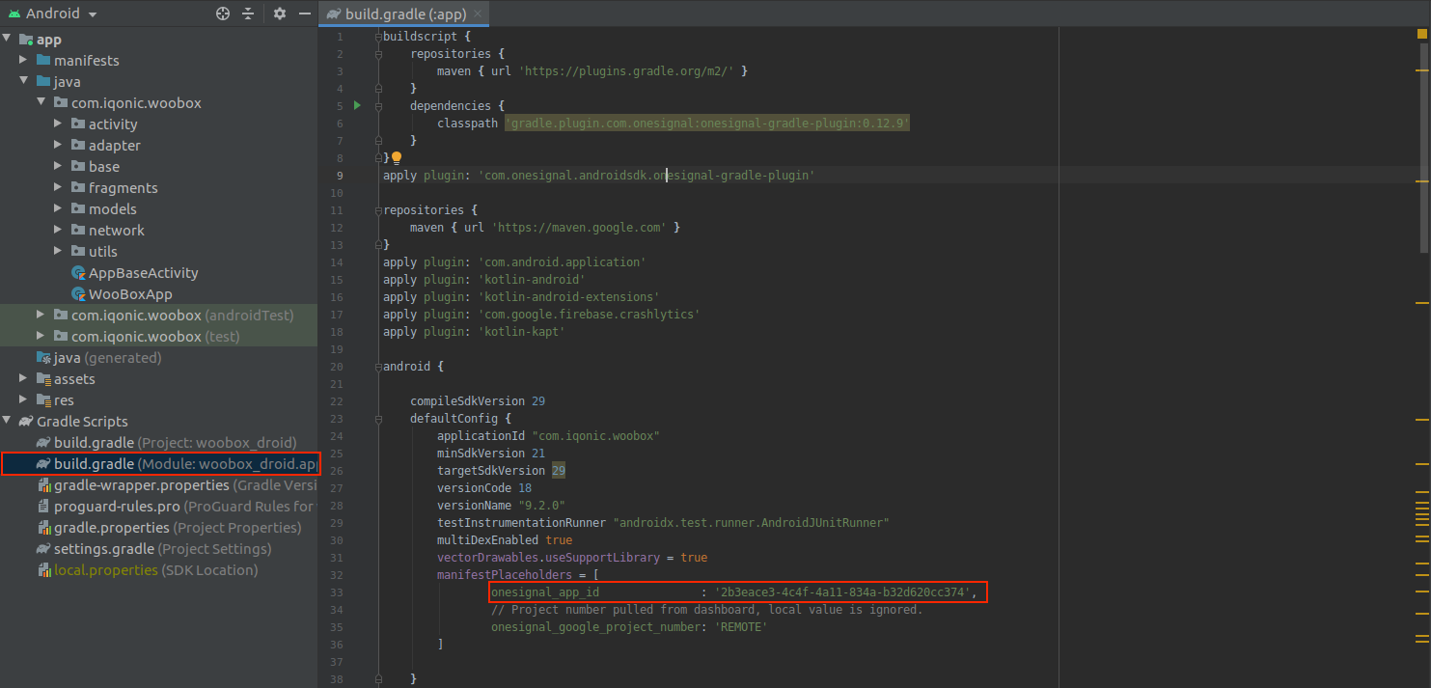
Task: Collapse the Gradle Scripts node
Action: click(x=8, y=421)
